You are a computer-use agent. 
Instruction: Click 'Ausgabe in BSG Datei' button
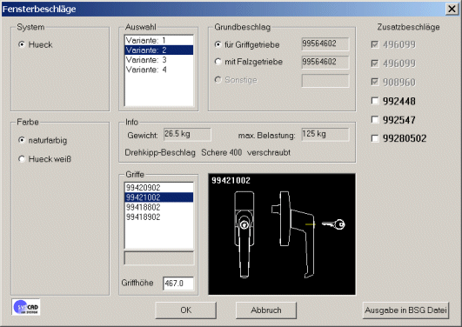point(405,310)
